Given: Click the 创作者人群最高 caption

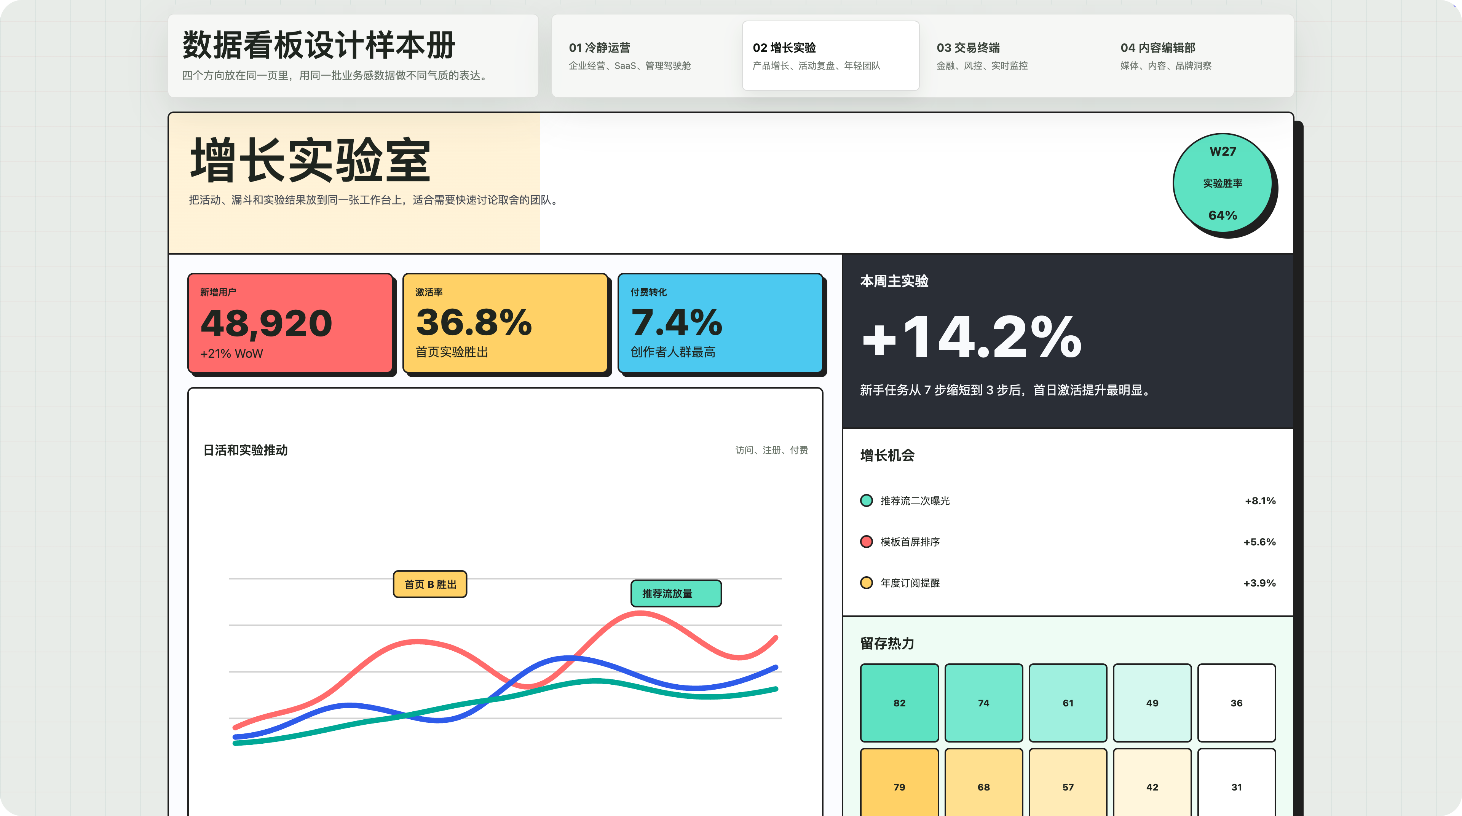Looking at the screenshot, I should coord(673,352).
